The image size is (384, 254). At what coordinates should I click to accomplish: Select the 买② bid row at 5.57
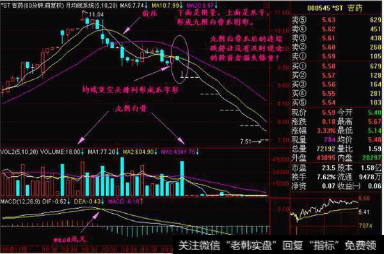click(x=337, y=75)
